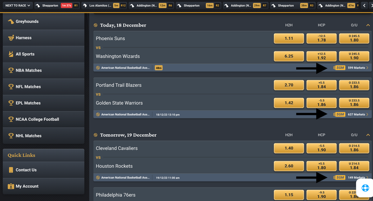Image resolution: width=373 pixels, height=201 pixels.
Task: Open the Contact Us phone icon
Action: point(11,170)
